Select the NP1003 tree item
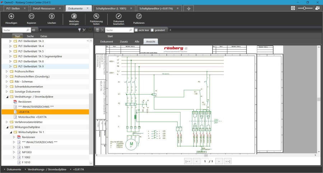 coord(27,152)
